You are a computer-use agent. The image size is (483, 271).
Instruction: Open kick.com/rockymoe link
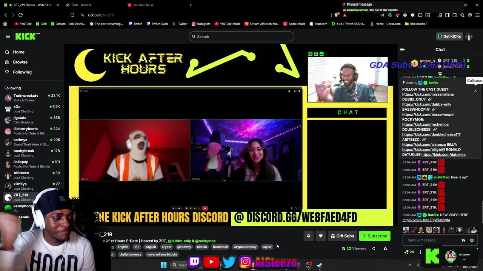[425, 125]
